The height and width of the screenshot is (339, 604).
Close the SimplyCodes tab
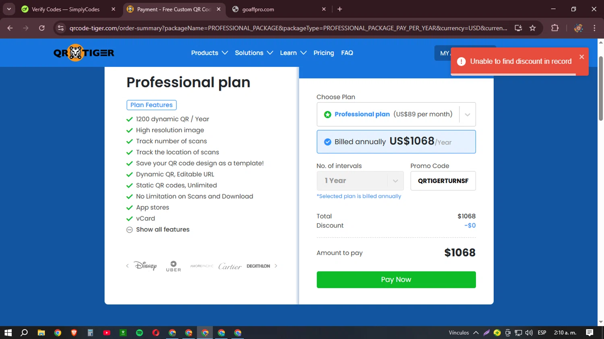click(x=113, y=9)
